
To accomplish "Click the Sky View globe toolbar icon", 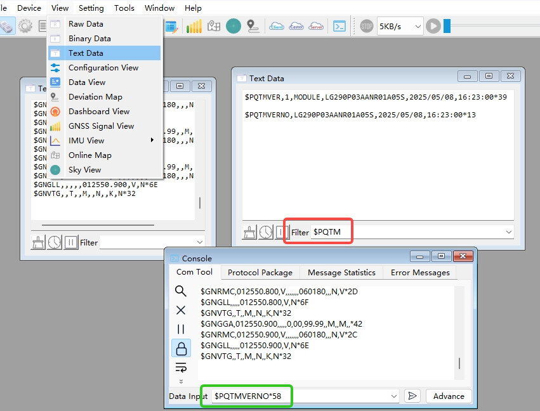I will click(x=233, y=26).
